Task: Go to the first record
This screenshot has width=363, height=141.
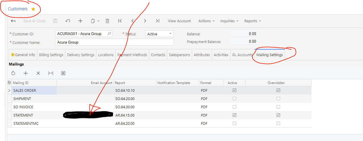Action: coord(120,21)
